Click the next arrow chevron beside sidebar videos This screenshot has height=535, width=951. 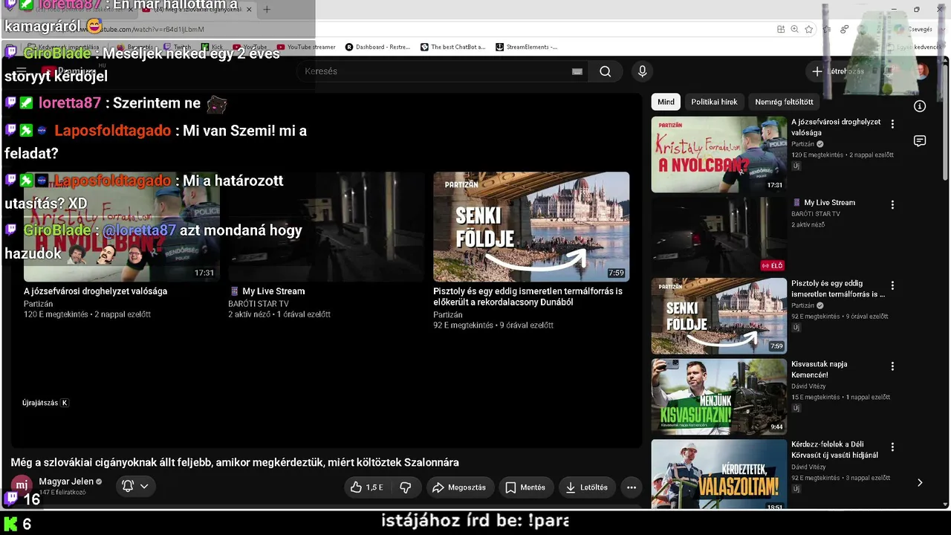(x=920, y=482)
